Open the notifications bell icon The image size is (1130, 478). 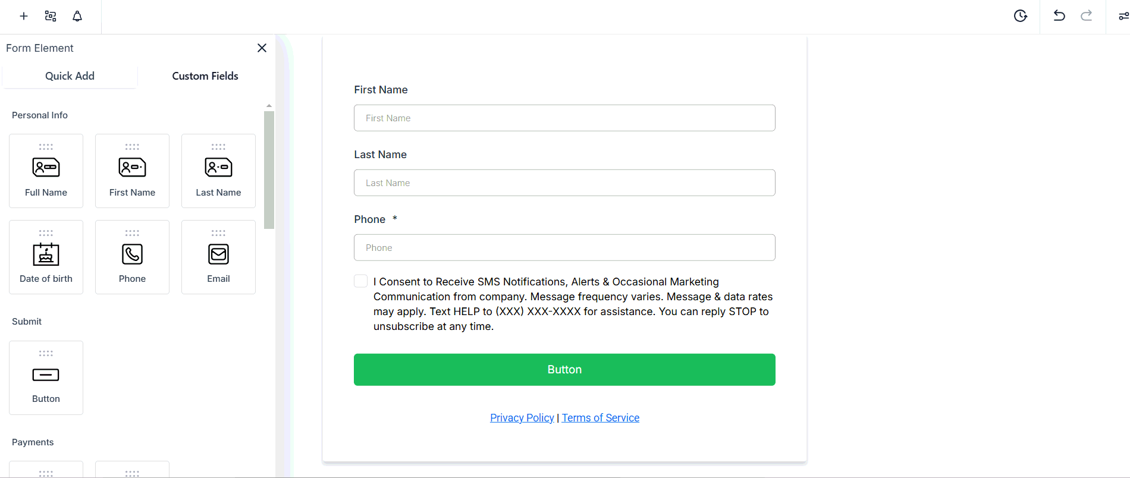(x=77, y=16)
